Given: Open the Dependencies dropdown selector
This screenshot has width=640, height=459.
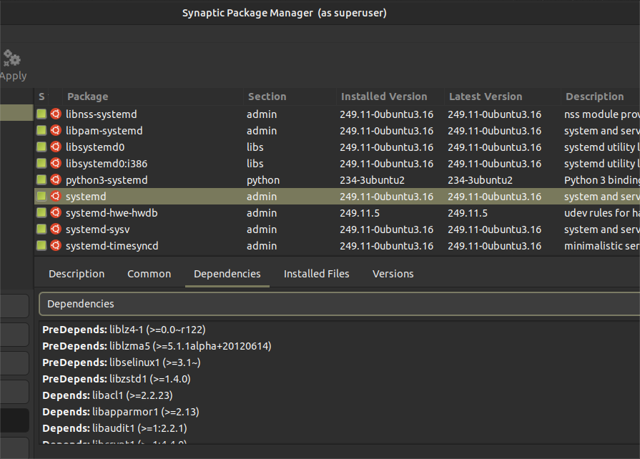Looking at the screenshot, I should pos(339,304).
